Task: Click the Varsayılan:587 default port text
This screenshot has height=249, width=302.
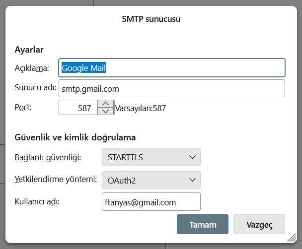Action: pyautogui.click(x=141, y=108)
